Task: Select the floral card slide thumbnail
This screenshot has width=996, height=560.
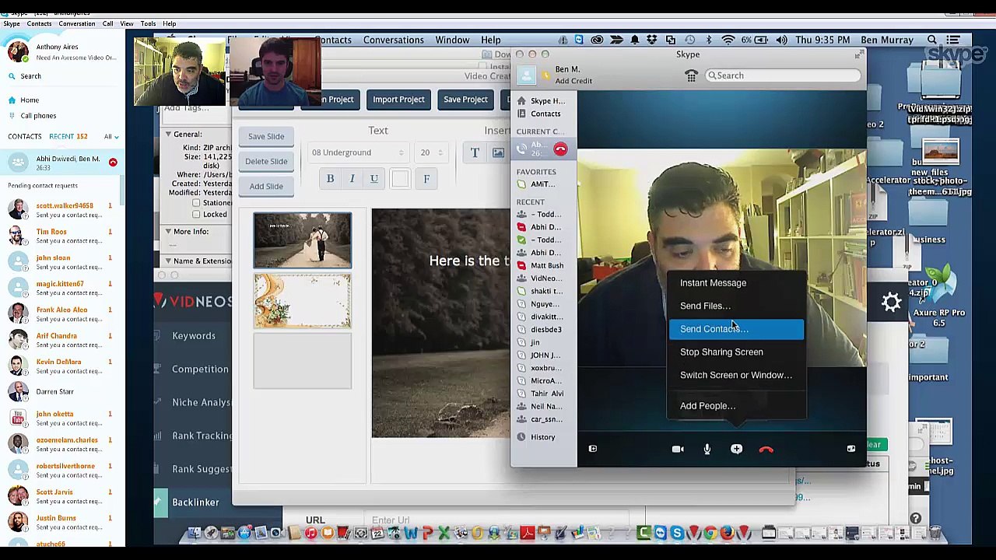Action: point(302,300)
